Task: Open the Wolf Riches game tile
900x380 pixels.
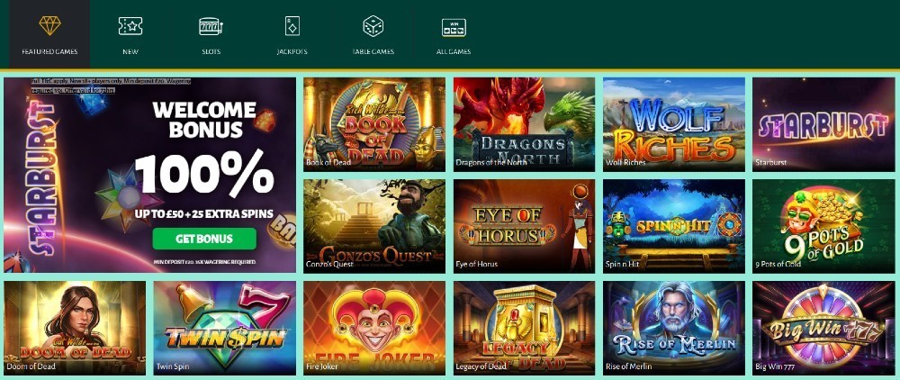Action: pos(674,124)
